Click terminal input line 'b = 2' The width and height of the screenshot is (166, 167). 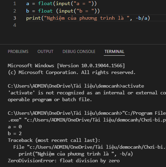15,133
